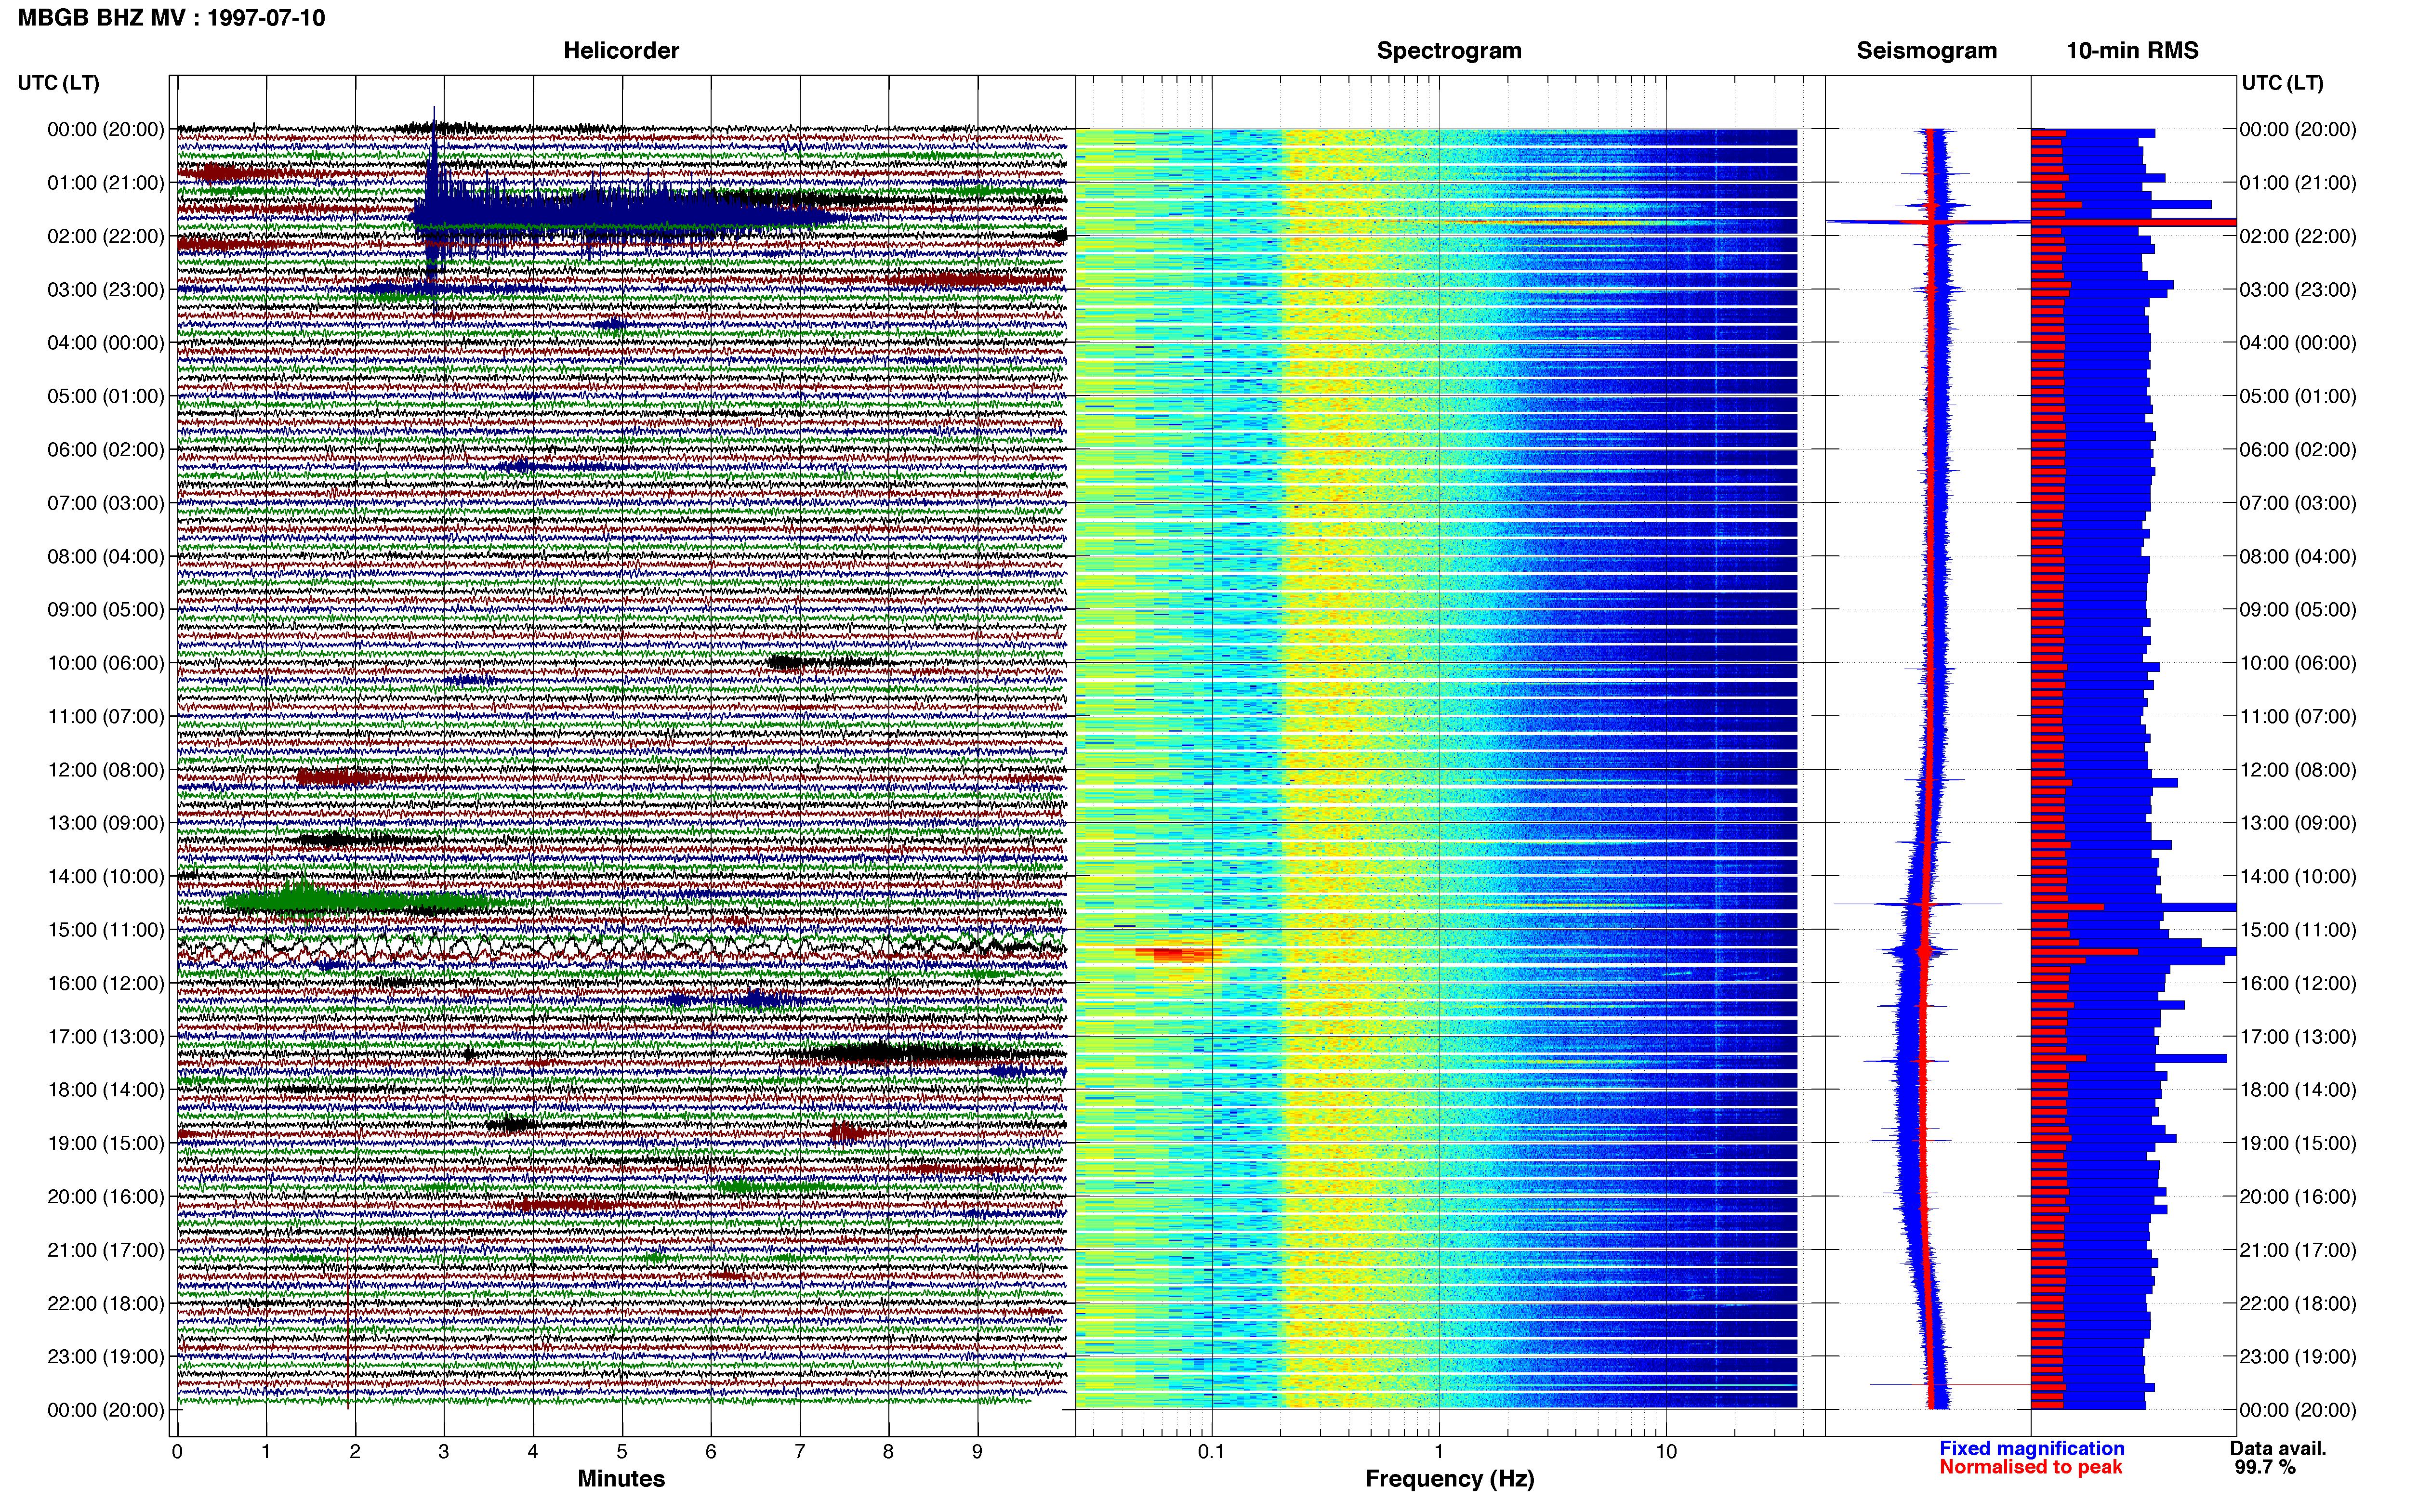Click right-axis time label 23:00 (19:00)
This screenshot has width=2418, height=1512.
pyautogui.click(x=2298, y=1357)
